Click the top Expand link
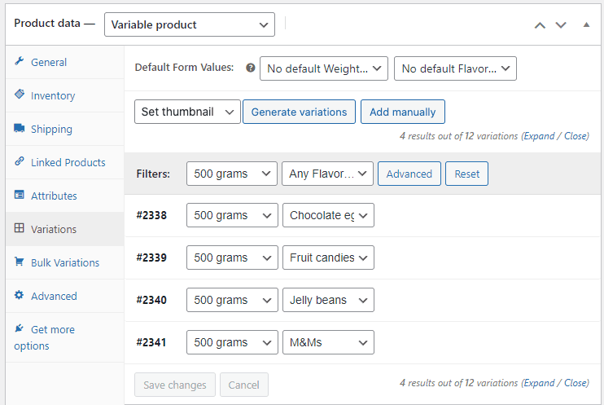The image size is (604, 405). [x=539, y=136]
